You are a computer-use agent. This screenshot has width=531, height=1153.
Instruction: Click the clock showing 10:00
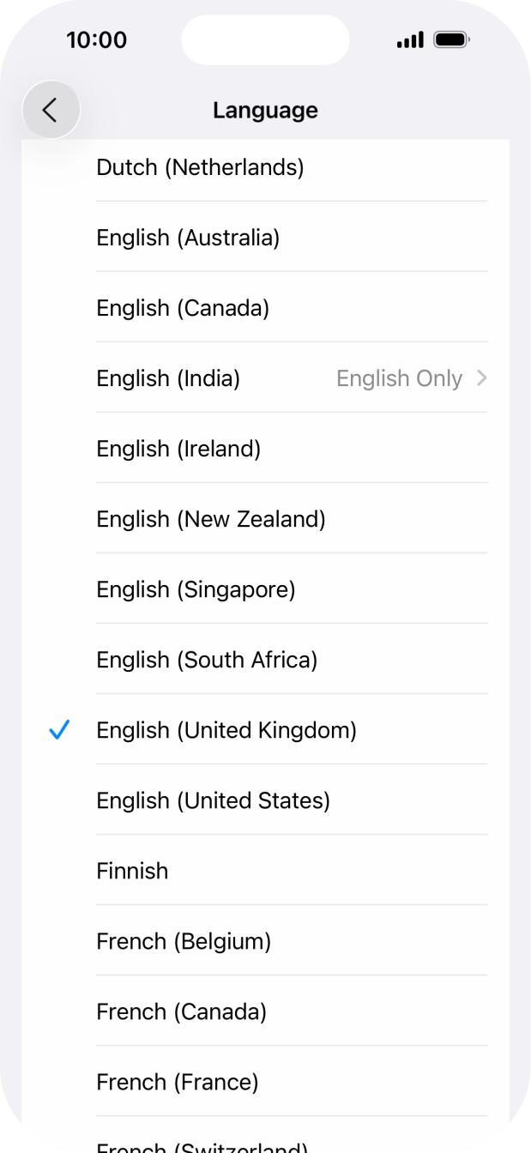coord(97,39)
